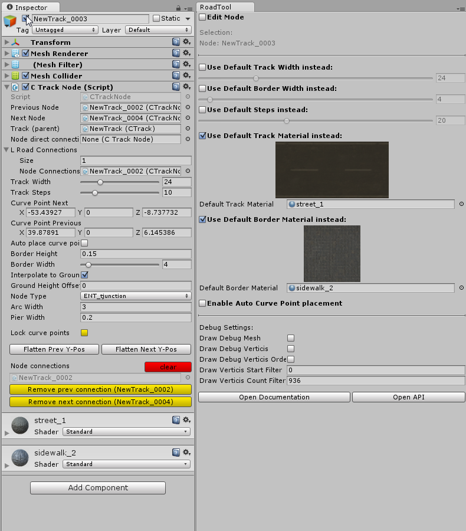Open object picker for Default Border Material
The image size is (466, 531).
tap(461, 287)
